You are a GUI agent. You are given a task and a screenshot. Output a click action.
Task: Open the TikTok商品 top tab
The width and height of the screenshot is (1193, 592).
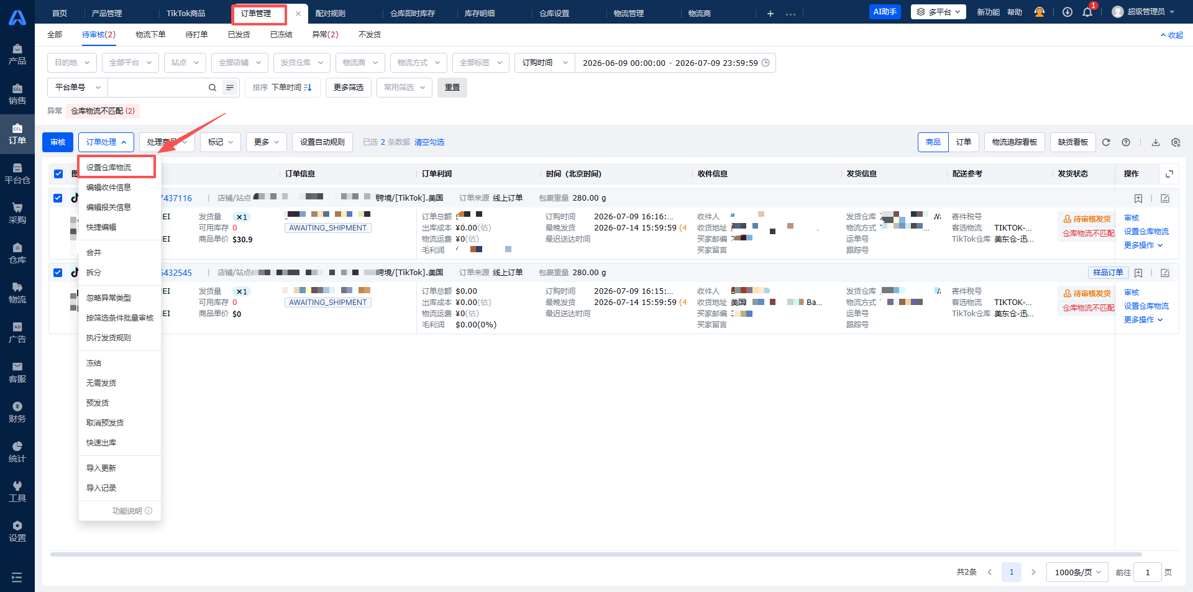[x=186, y=13]
